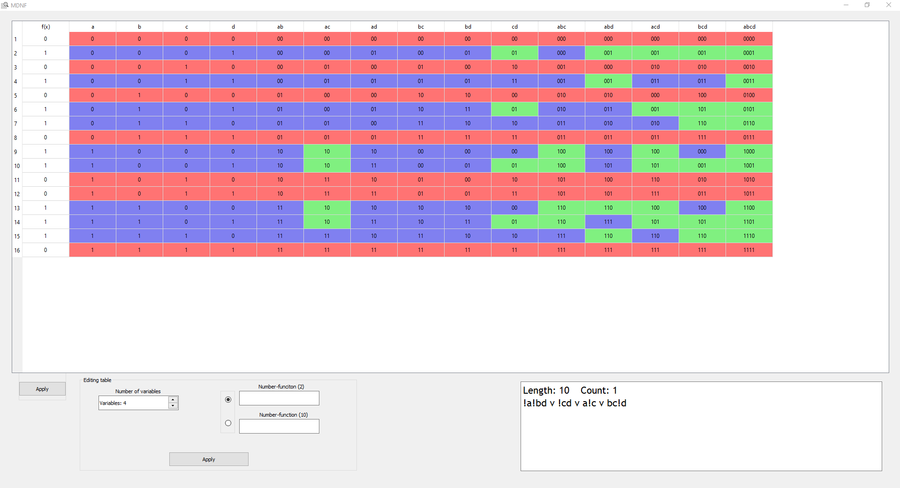900x488 pixels.
Task: Select column header 'ab'
Action: (x=280, y=27)
